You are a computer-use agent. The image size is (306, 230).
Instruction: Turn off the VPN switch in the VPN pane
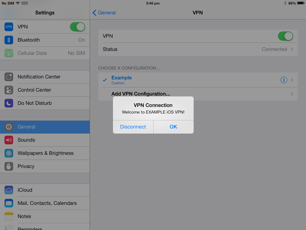[x=285, y=36]
